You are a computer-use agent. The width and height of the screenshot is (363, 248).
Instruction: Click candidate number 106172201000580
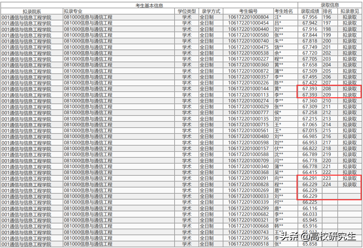(x=248, y=35)
